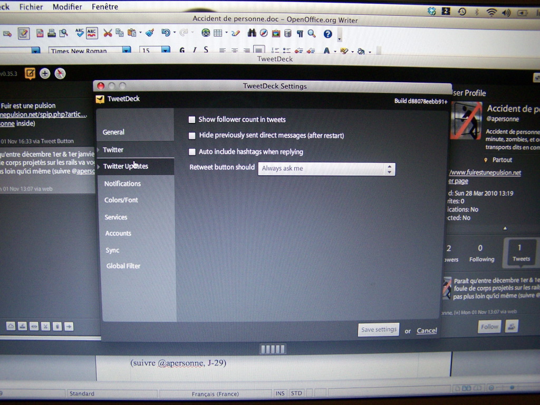Open the Fenêtre menu
Screen dimensions: 540x405
pos(105,7)
